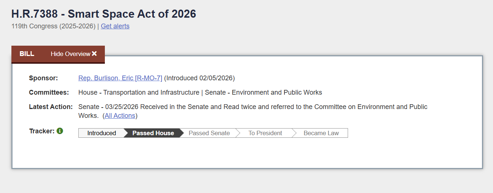The width and height of the screenshot is (493, 193).
Task: Click the Became Law tracker stage
Action: pyautogui.click(x=321, y=133)
